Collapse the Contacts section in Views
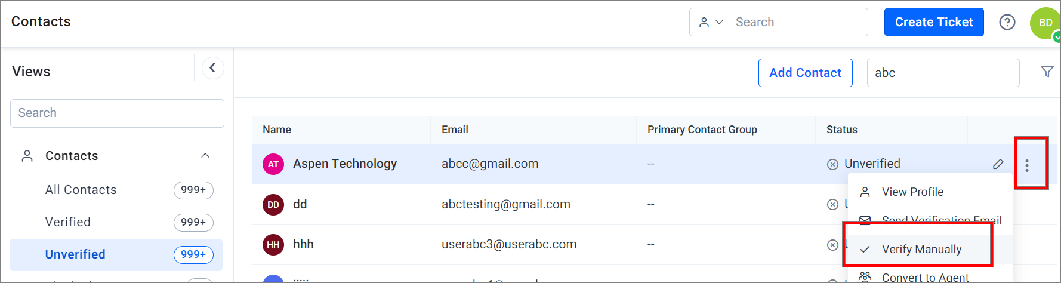This screenshot has width=1061, height=283. tap(205, 156)
